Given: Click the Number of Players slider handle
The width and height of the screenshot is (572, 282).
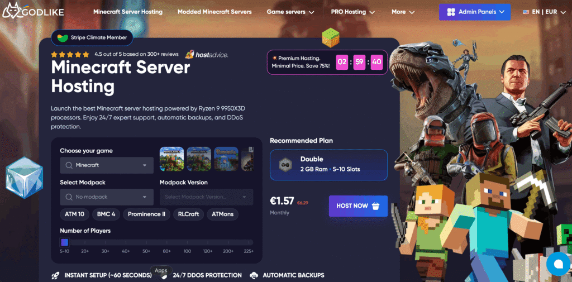Looking at the screenshot, I should [x=65, y=242].
